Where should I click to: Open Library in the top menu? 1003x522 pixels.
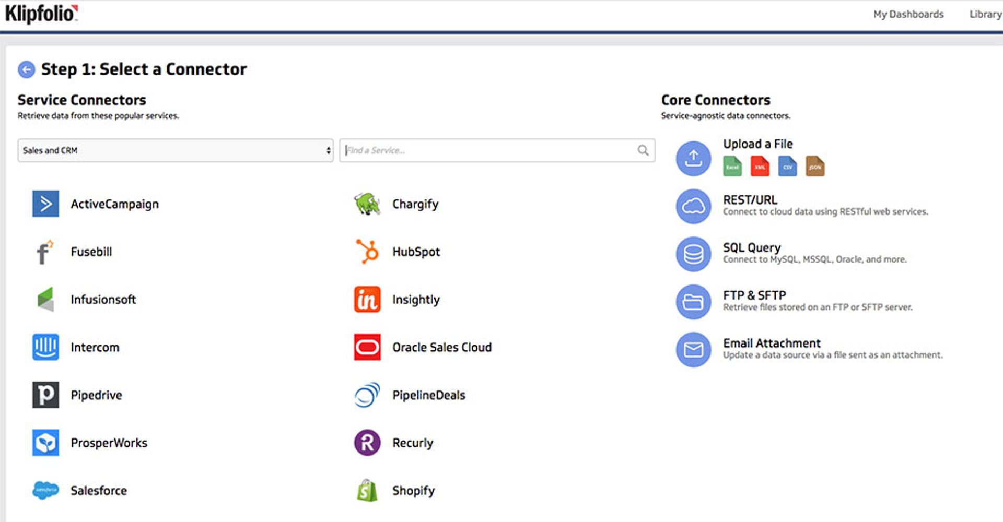[986, 14]
